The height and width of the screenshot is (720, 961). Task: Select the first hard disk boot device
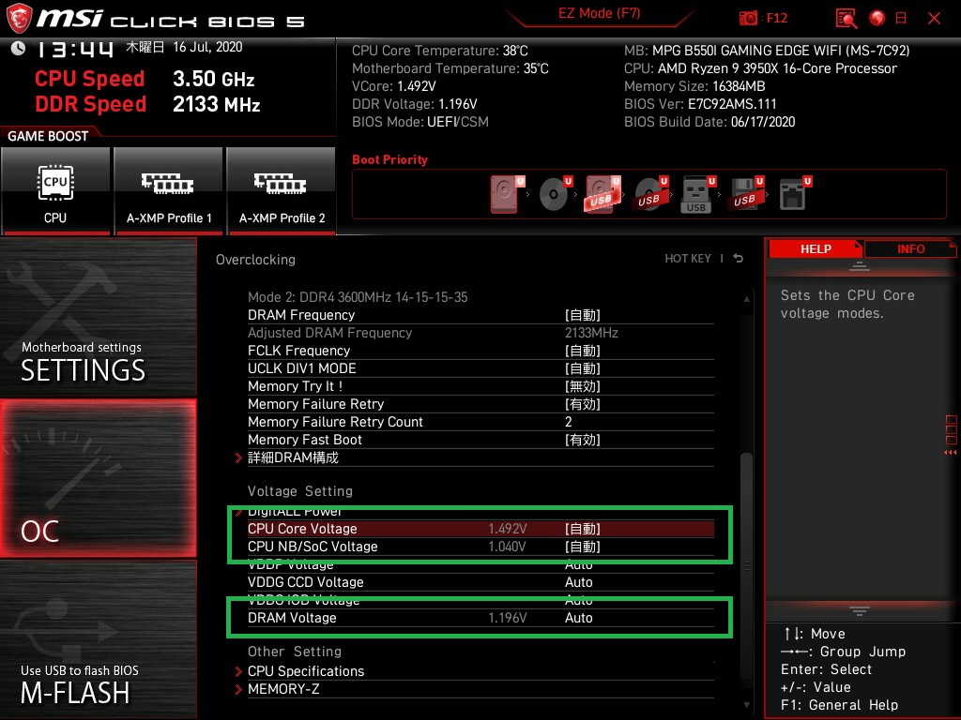(506, 194)
